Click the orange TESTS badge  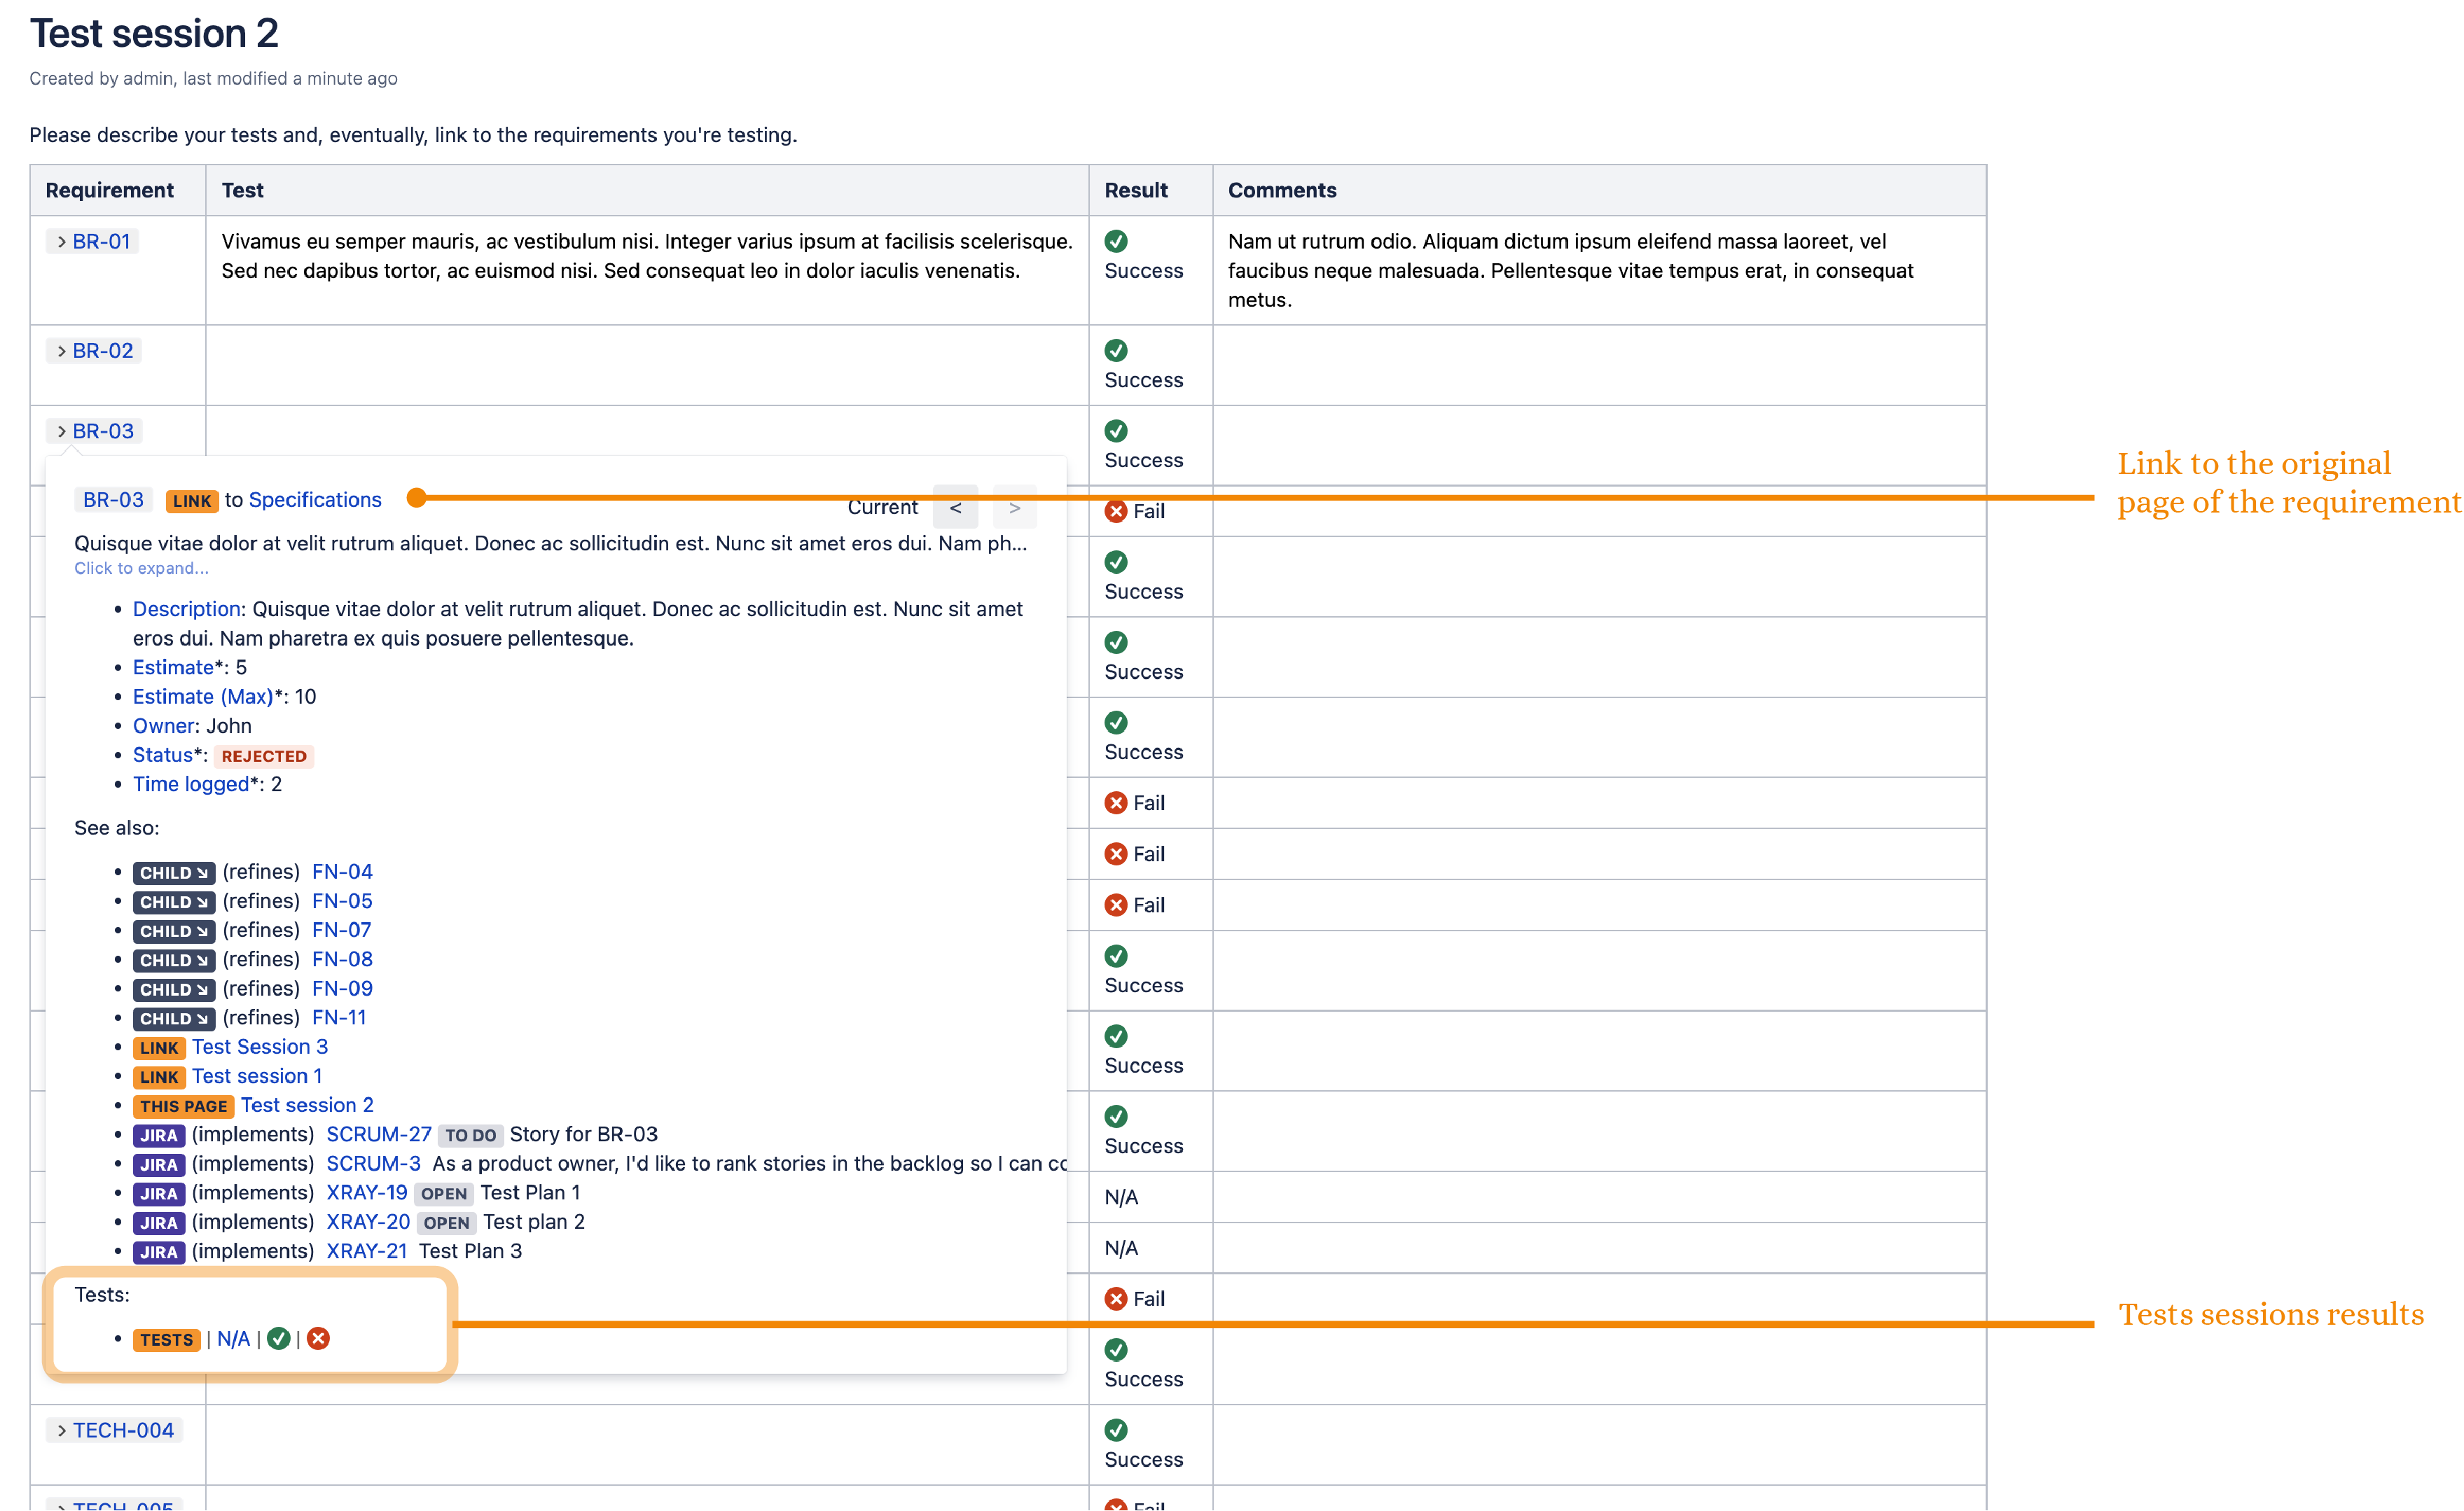(x=166, y=1340)
